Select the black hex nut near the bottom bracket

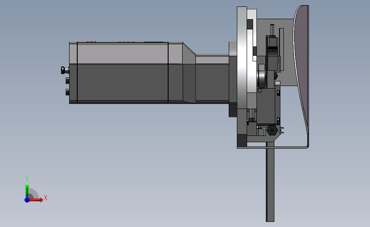point(272,130)
